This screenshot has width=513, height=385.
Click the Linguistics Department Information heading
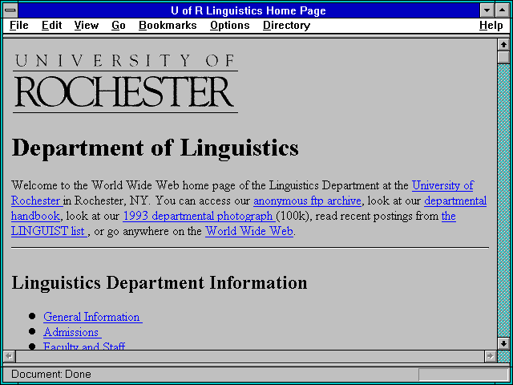(x=160, y=283)
